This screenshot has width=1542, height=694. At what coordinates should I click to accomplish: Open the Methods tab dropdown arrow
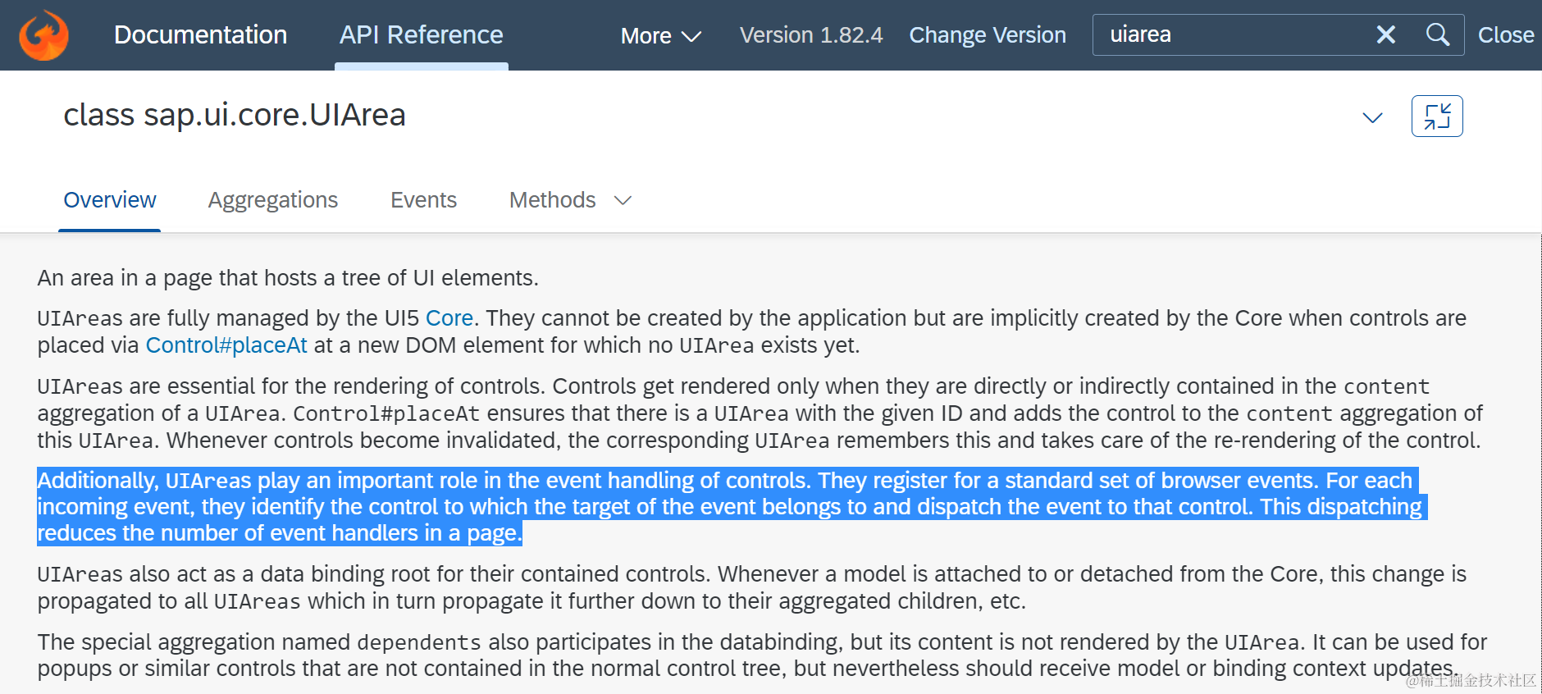623,200
